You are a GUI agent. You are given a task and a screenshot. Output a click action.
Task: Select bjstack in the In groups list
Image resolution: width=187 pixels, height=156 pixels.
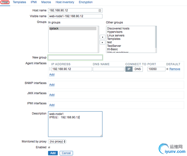point(73,28)
